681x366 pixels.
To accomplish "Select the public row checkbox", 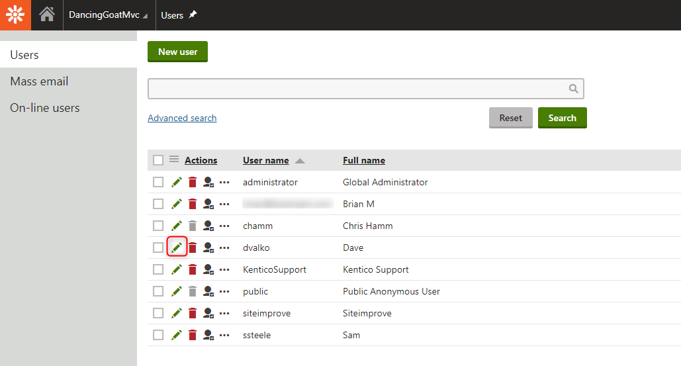I will [x=158, y=291].
